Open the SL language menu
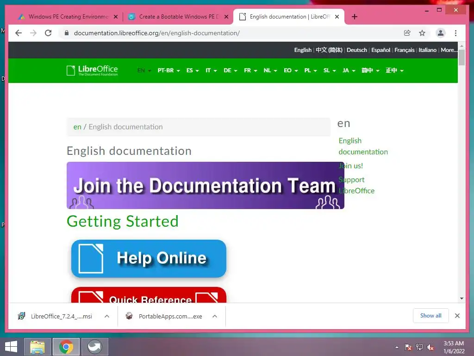The width and height of the screenshot is (474, 356). 330,70
